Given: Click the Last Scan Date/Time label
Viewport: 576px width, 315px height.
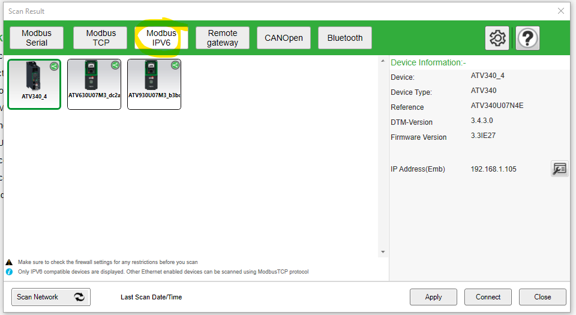Looking at the screenshot, I should click(151, 297).
